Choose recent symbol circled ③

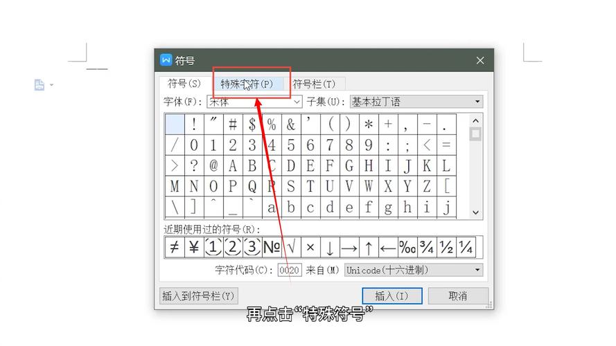coord(252,247)
